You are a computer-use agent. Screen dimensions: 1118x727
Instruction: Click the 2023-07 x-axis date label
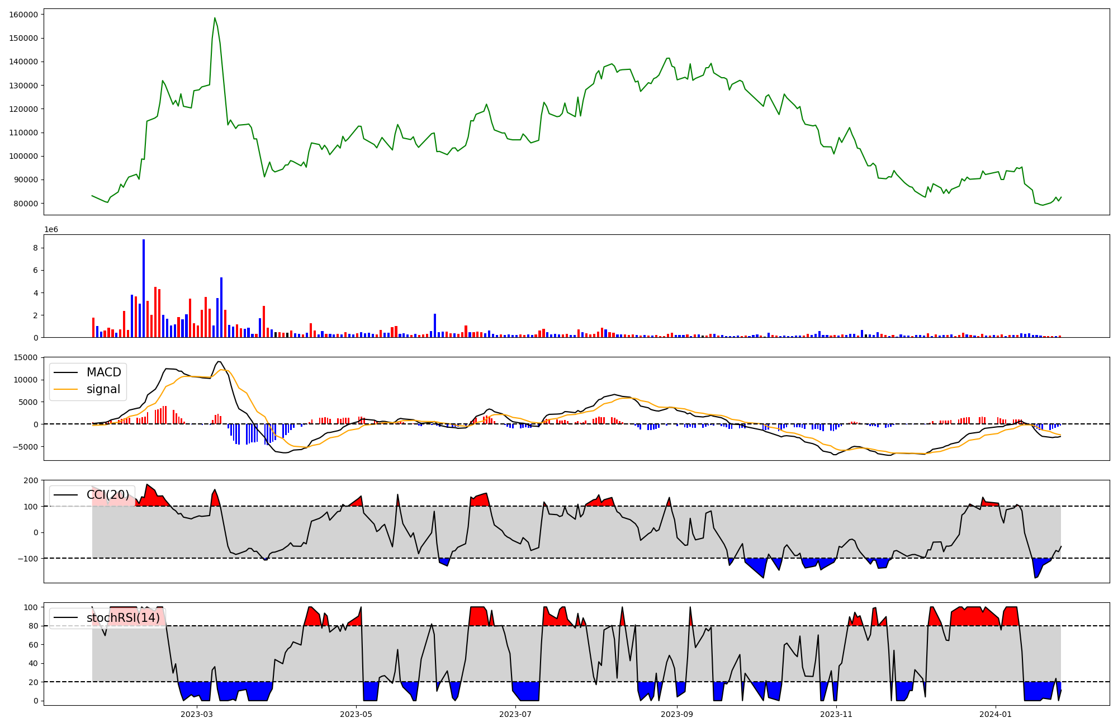click(515, 714)
